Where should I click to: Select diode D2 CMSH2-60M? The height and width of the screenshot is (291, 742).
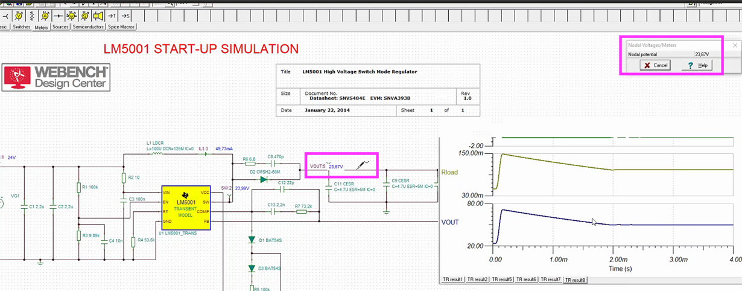[x=263, y=176]
